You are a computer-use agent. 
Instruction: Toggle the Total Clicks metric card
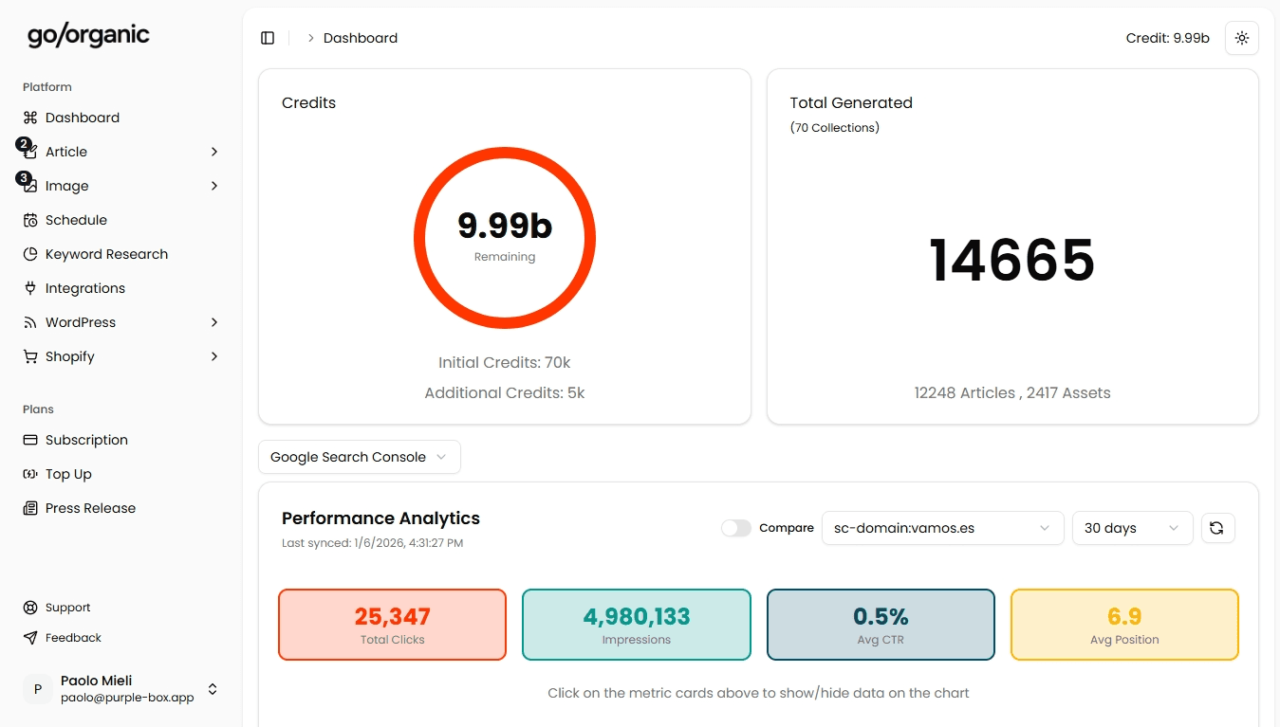[392, 624]
